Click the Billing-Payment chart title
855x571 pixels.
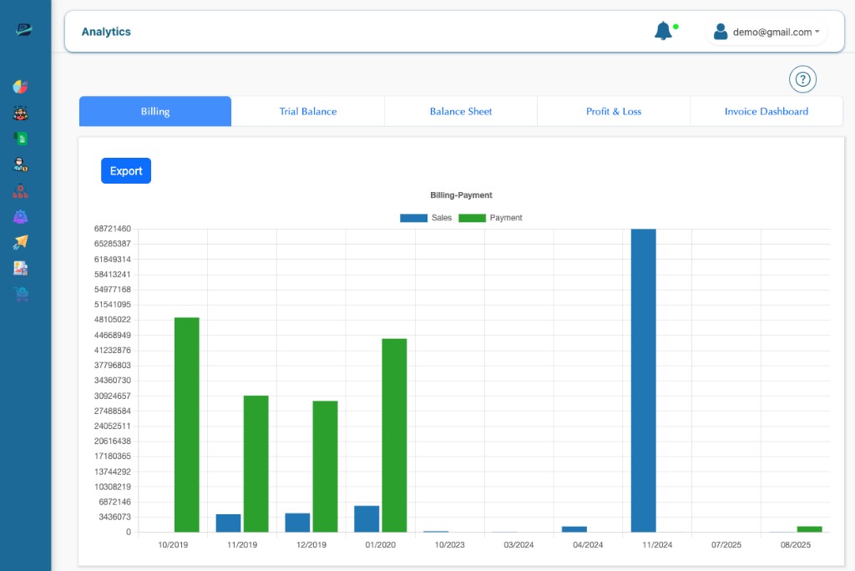click(461, 195)
